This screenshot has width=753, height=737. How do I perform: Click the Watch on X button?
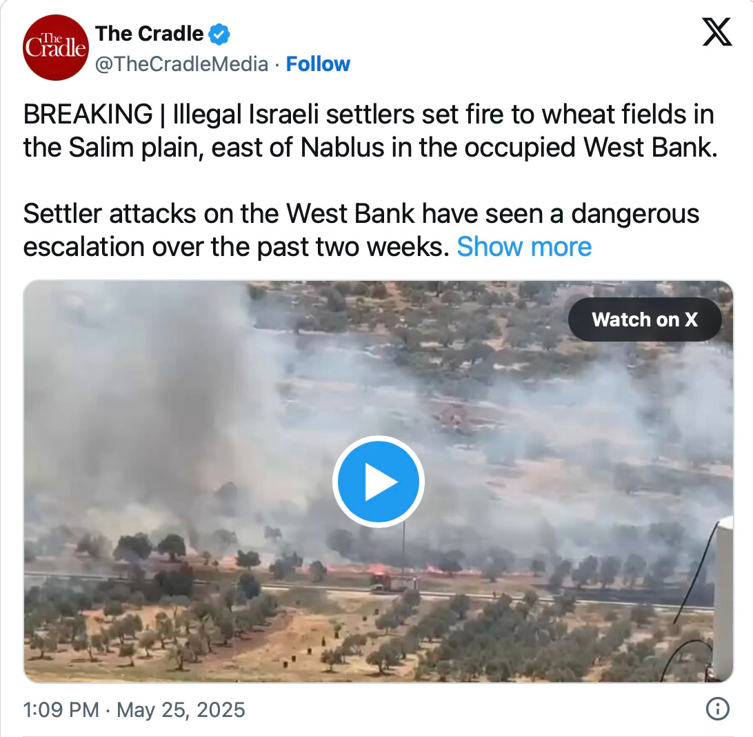[645, 320]
